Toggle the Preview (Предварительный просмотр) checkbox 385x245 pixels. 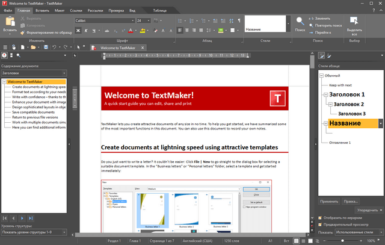pos(319,224)
